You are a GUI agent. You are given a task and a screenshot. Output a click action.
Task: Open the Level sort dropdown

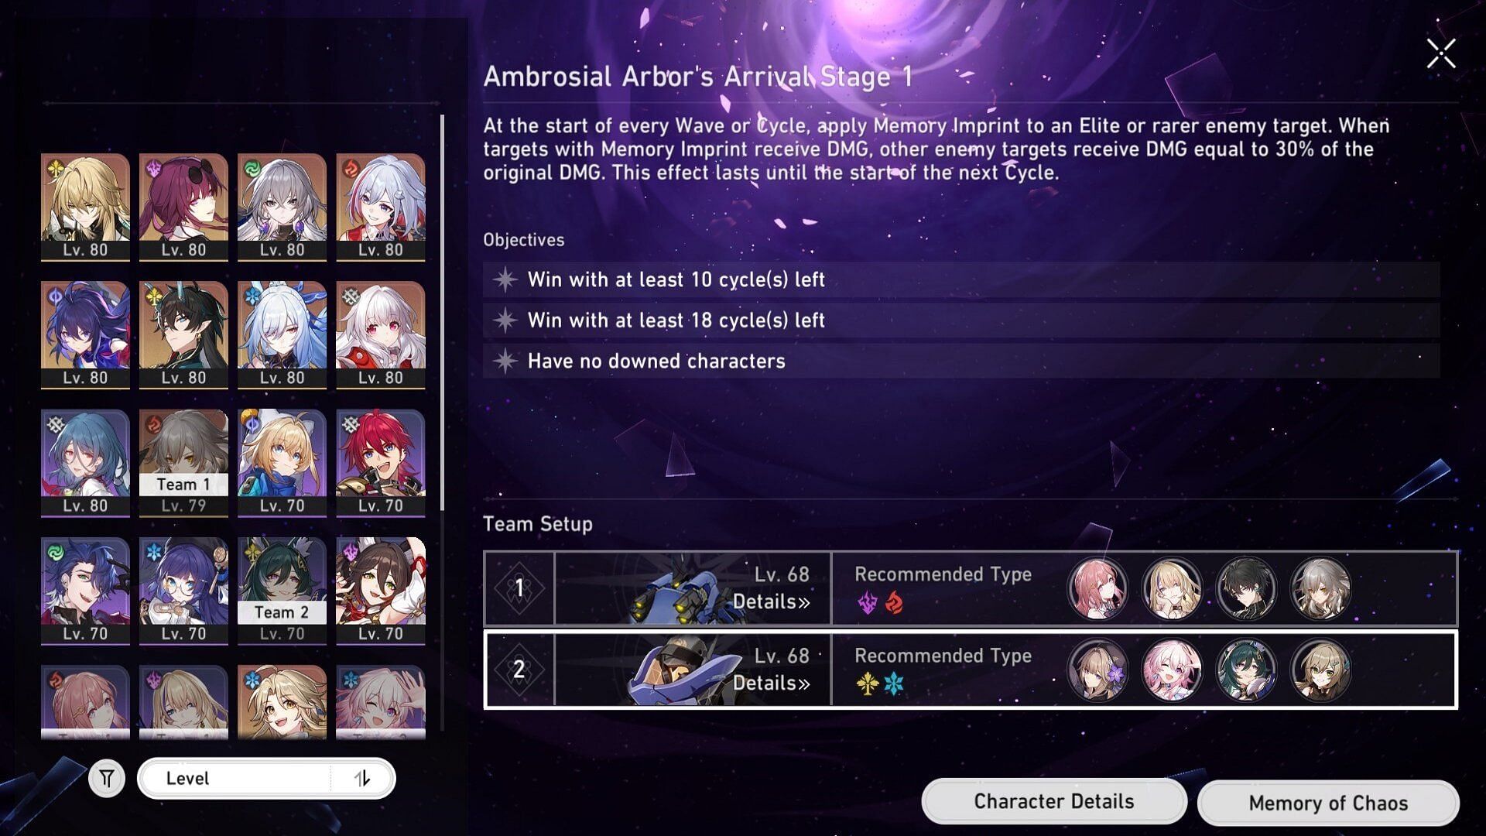coord(266,778)
